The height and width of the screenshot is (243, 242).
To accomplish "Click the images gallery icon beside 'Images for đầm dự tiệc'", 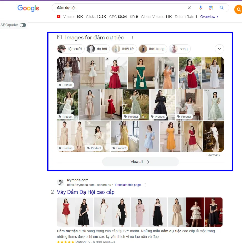I will [x=59, y=37].
